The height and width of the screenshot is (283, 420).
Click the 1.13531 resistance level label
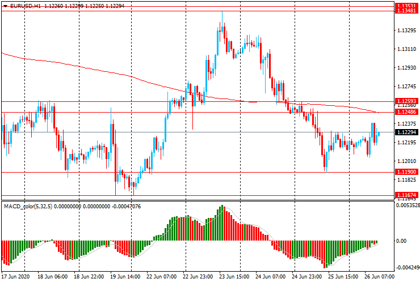coord(406,6)
